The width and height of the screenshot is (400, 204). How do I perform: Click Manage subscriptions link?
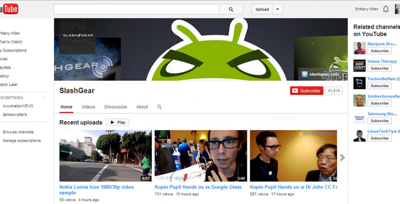click(22, 141)
